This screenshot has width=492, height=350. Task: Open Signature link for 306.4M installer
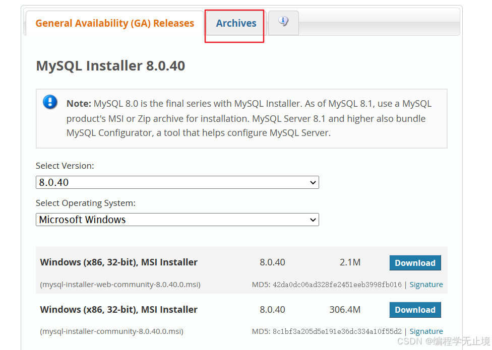point(426,331)
